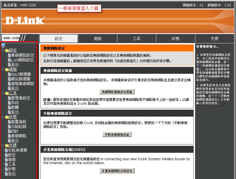Image resolution: width=236 pixels, height=179 pixels.
Task: Collapse the 進階 folder in the tree
Action: click(3, 70)
